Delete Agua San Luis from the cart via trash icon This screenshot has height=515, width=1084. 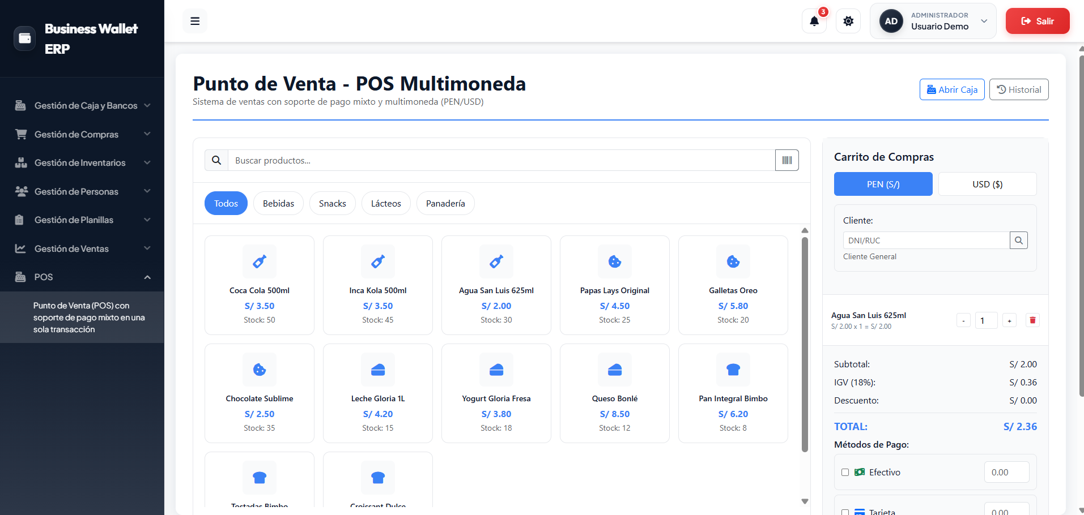(x=1032, y=320)
